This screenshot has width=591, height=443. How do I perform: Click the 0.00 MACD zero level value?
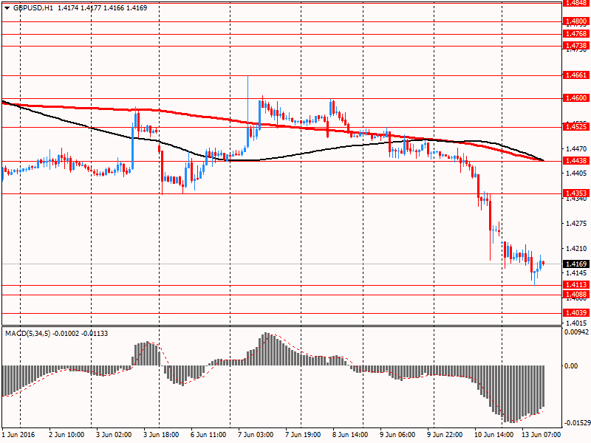571,366
